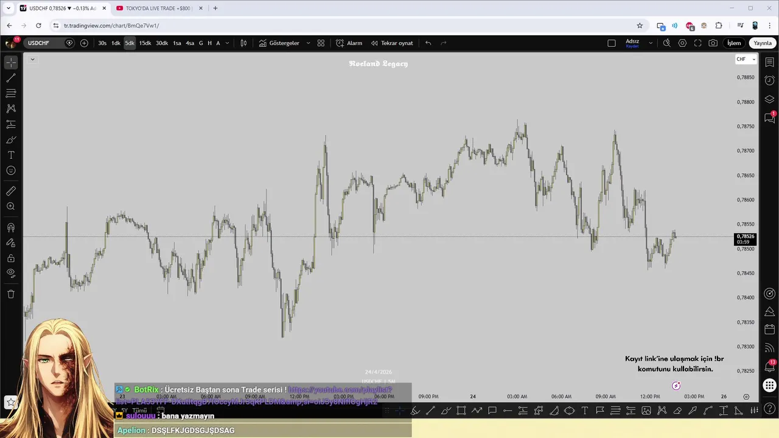The height and width of the screenshot is (438, 779).
Task: Select the 1sa timeframe
Action: point(177,43)
